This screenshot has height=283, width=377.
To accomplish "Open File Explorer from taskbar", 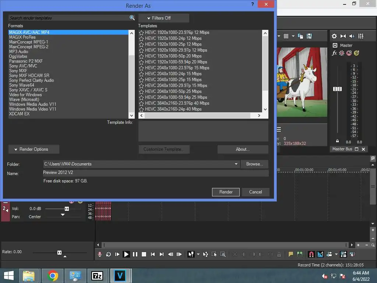I will (29, 276).
